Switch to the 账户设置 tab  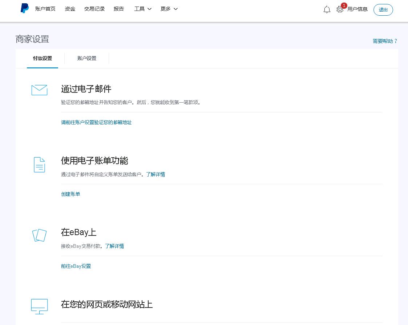tap(86, 58)
